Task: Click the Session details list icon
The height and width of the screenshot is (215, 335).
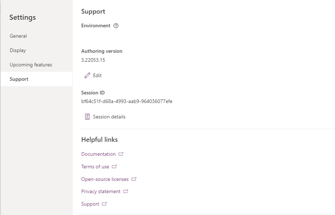Action: click(x=87, y=117)
